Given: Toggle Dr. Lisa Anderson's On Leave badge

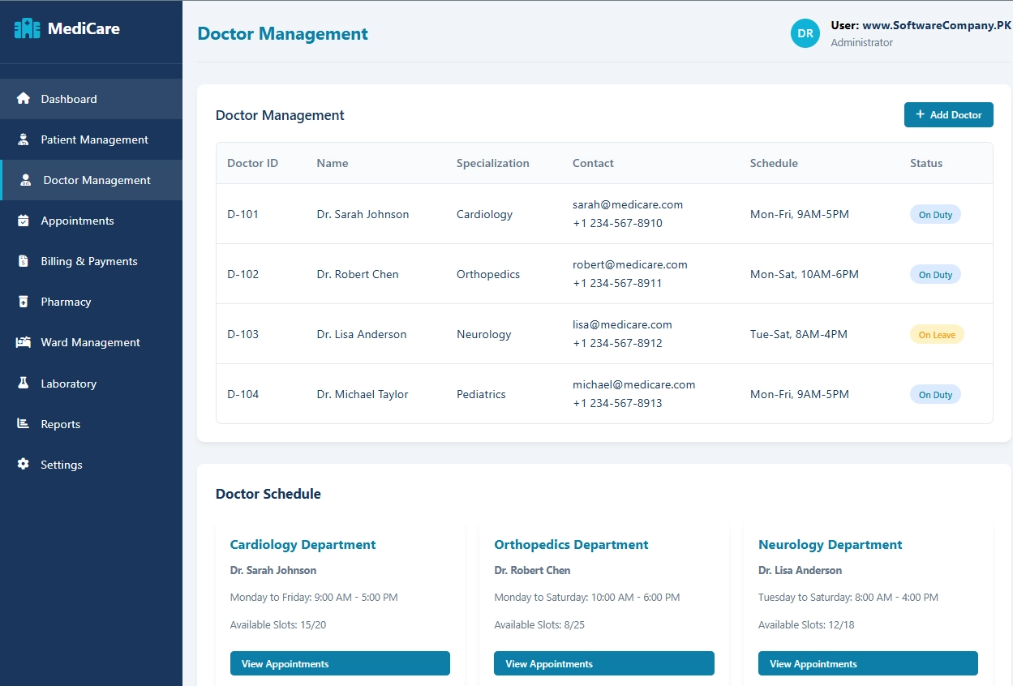Looking at the screenshot, I should point(937,334).
